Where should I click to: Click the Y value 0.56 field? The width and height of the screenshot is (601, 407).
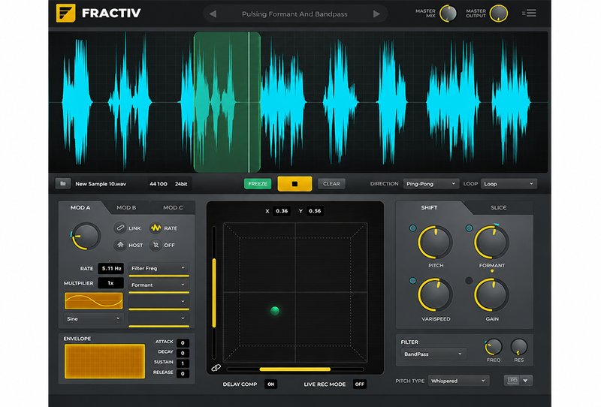pos(315,211)
